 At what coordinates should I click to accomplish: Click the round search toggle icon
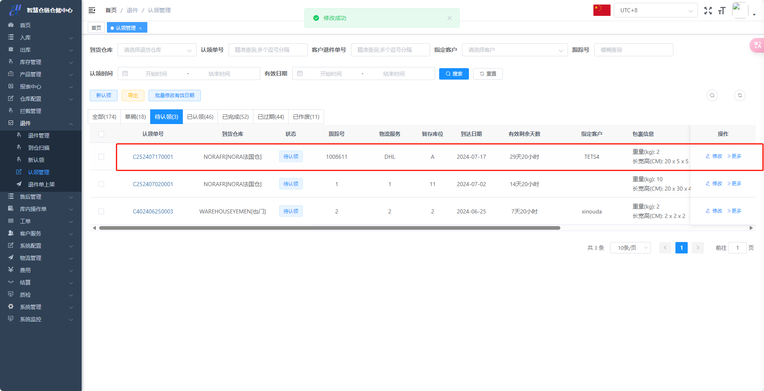(x=712, y=96)
